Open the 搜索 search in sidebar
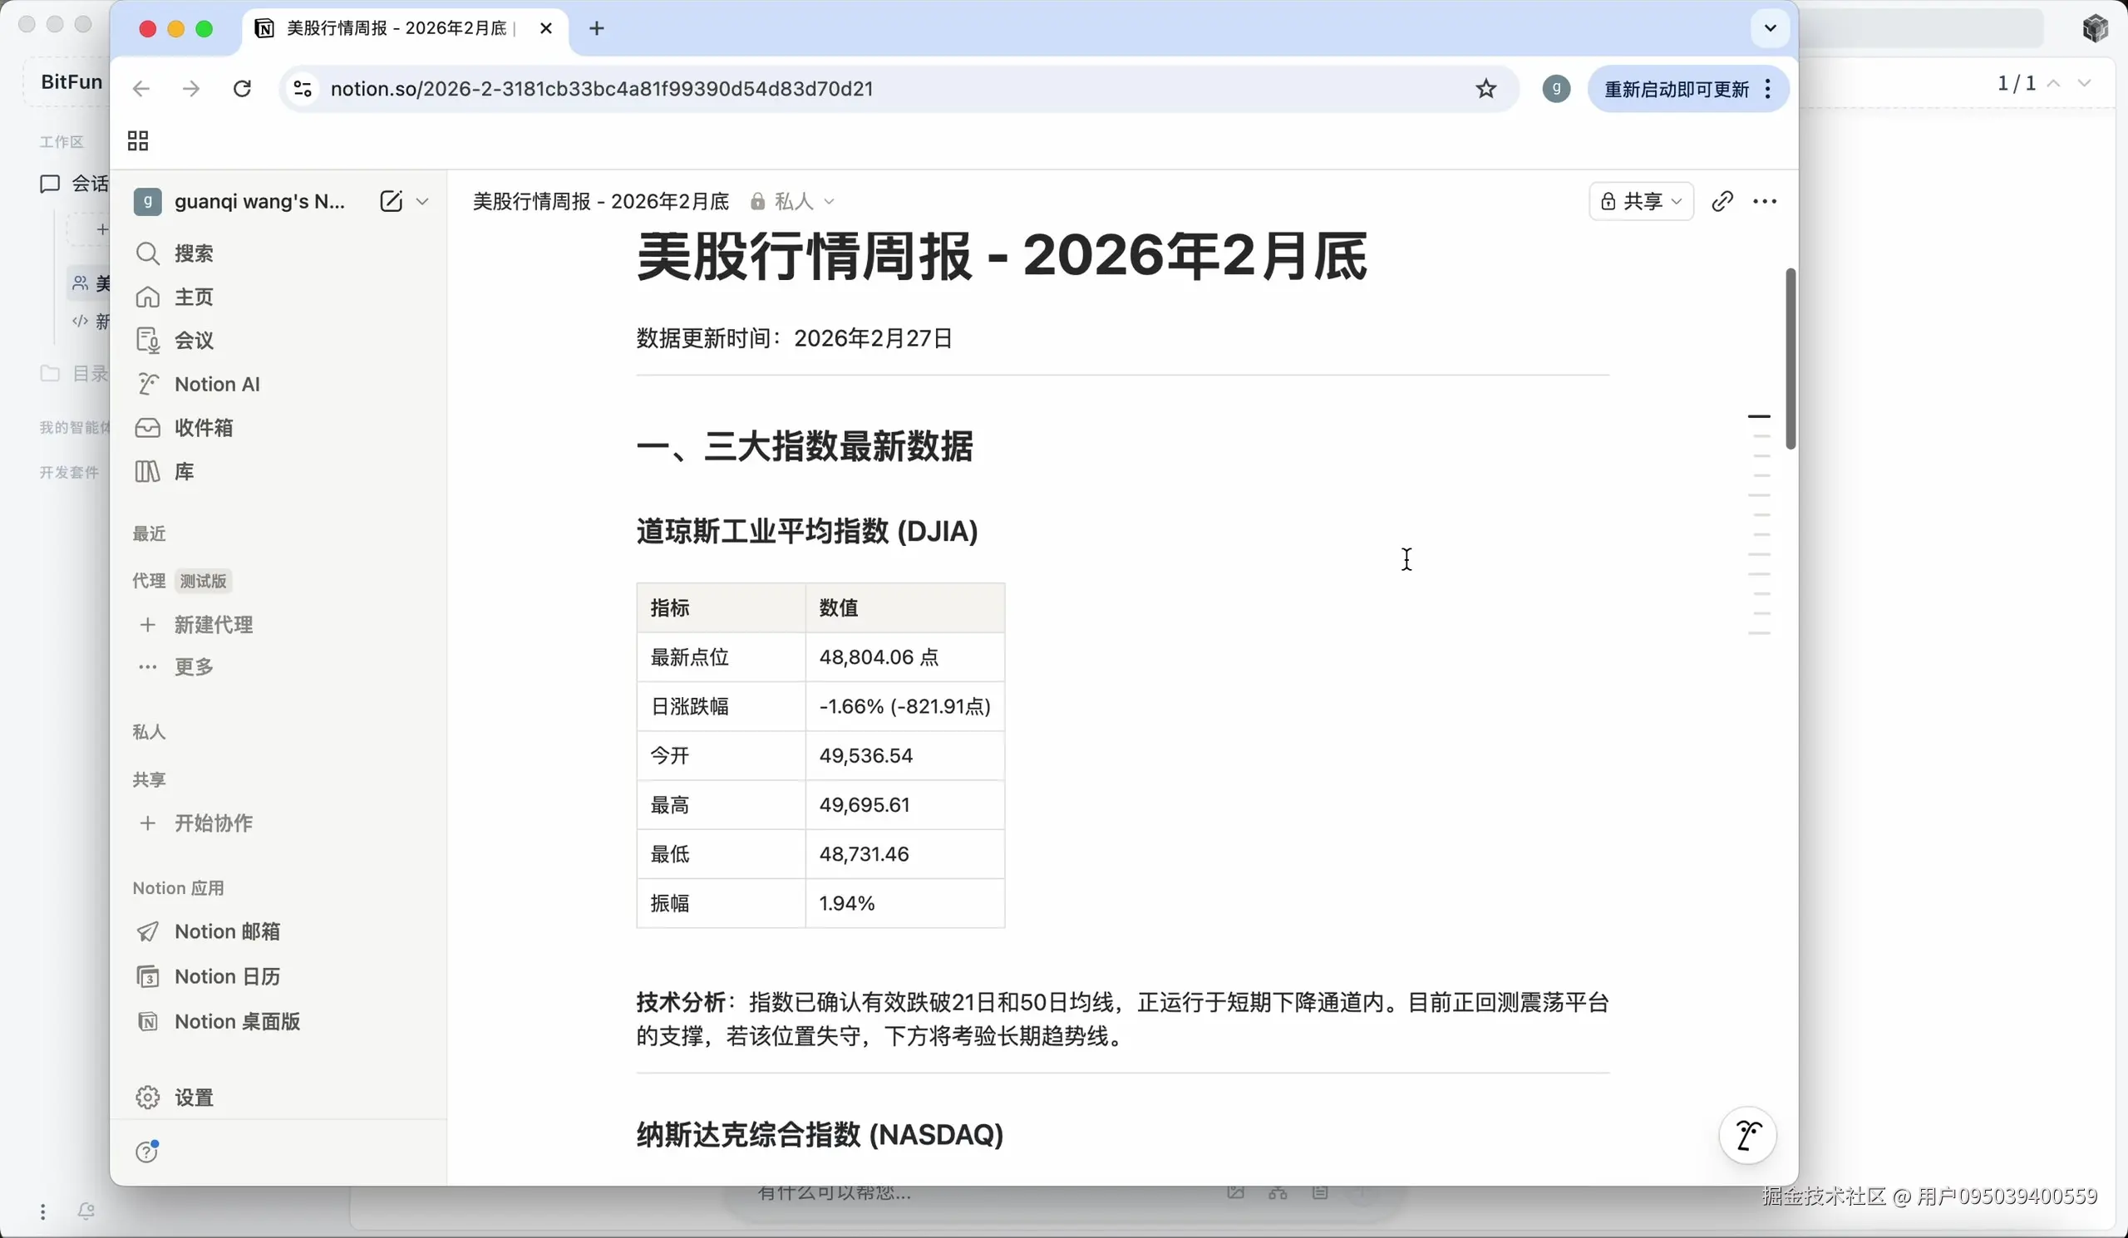 click(x=193, y=253)
